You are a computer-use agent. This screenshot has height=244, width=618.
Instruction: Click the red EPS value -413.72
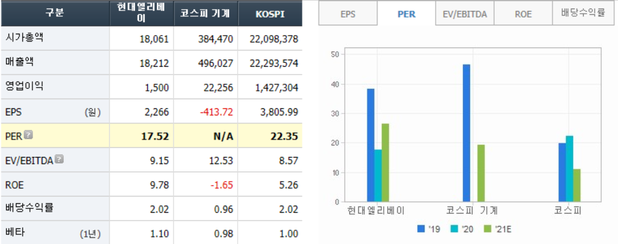point(216,112)
